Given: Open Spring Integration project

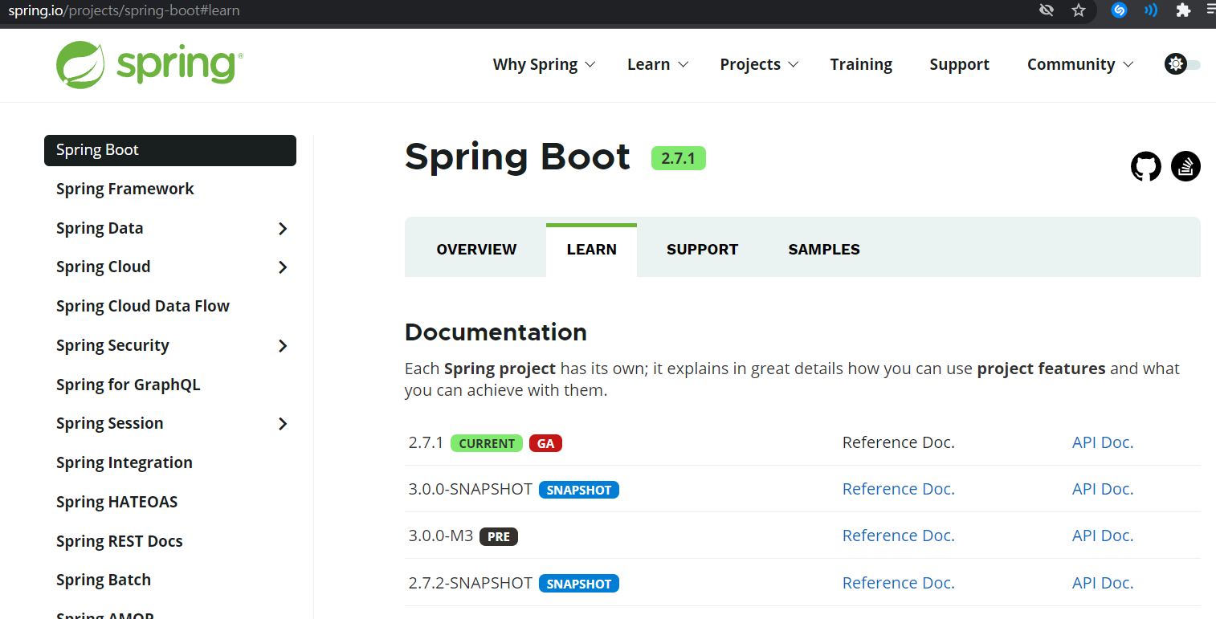Looking at the screenshot, I should (x=124, y=462).
